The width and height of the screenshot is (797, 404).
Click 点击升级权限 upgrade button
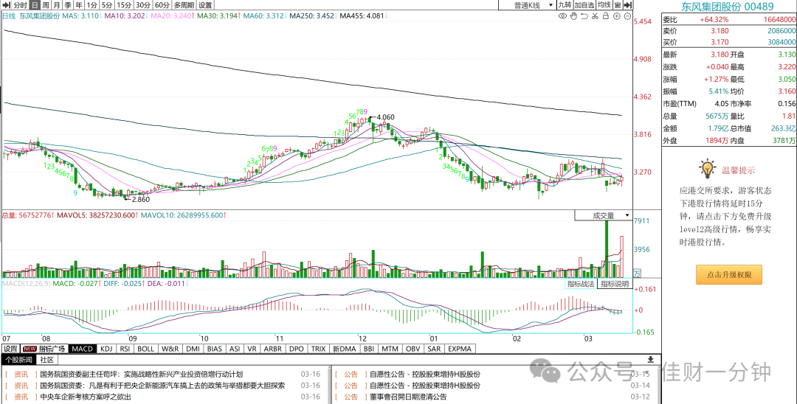(729, 274)
